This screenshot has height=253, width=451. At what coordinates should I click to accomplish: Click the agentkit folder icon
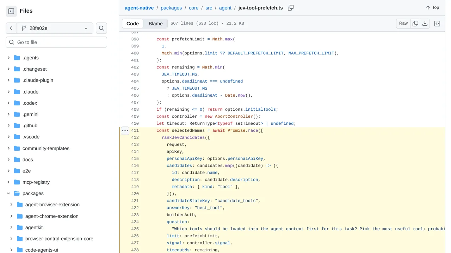tap(19, 227)
